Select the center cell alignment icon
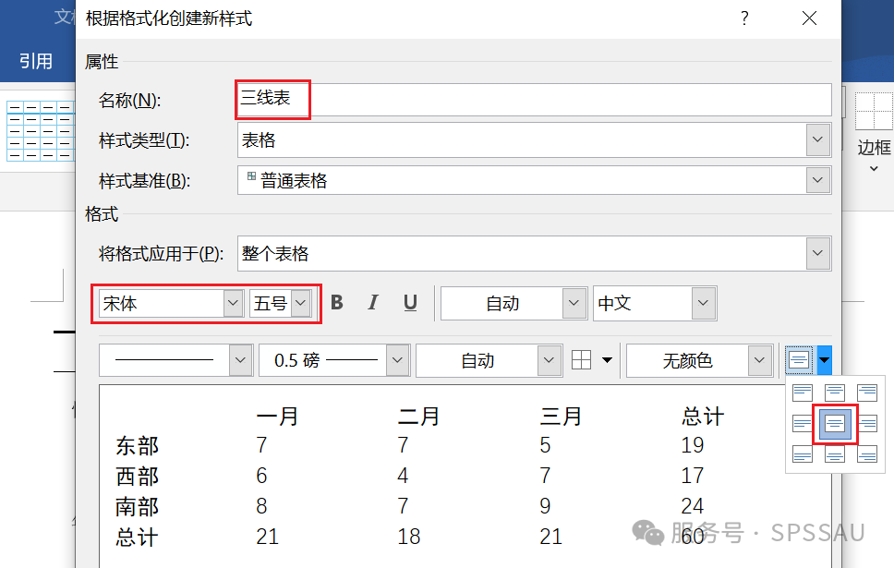 click(x=836, y=425)
